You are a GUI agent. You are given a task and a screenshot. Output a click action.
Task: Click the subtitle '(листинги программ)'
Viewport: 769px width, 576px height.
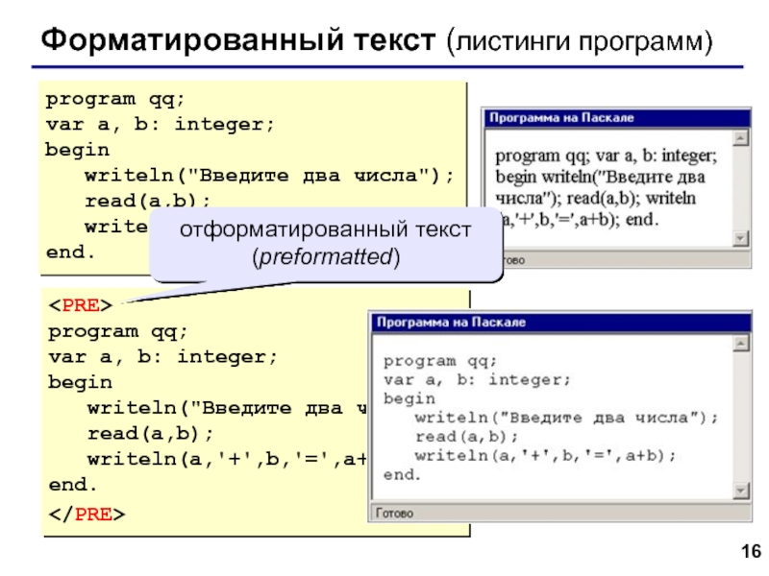[581, 43]
